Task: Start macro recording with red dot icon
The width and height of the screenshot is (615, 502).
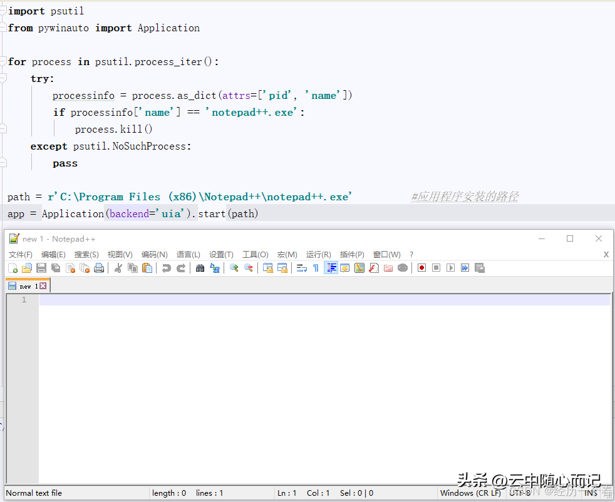Action: coord(421,268)
